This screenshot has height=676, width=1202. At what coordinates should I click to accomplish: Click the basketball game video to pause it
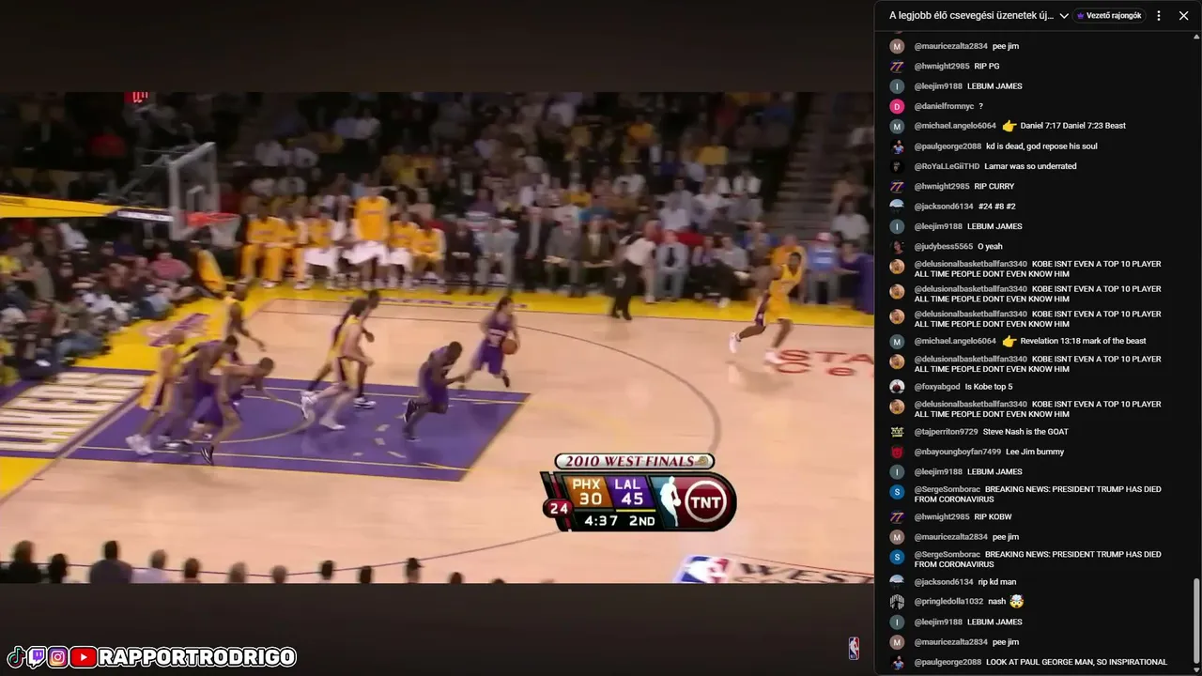point(437,337)
